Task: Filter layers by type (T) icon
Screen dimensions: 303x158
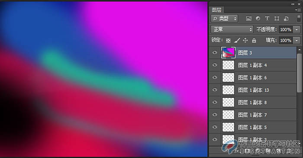Action: click(x=267, y=18)
